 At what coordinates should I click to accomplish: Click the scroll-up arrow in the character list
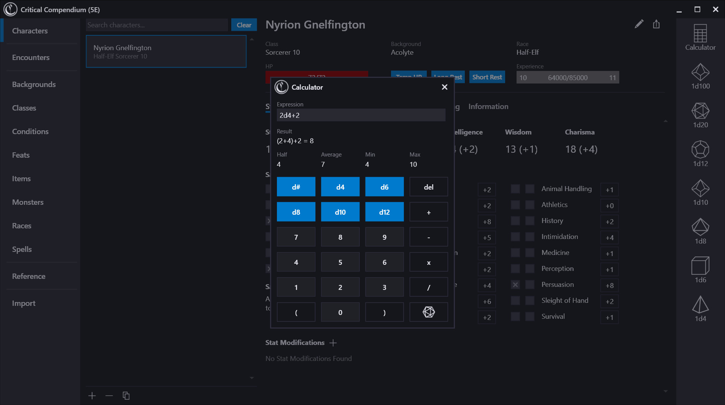[251, 38]
